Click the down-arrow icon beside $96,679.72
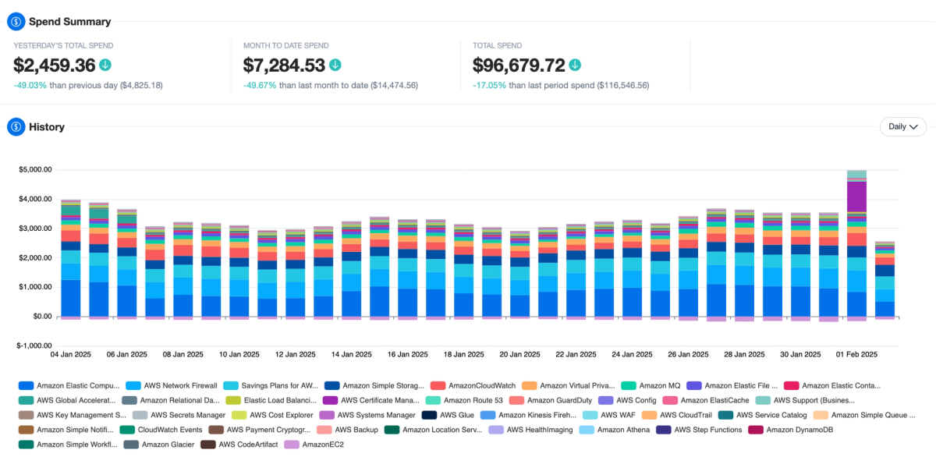The height and width of the screenshot is (457, 936). tap(575, 65)
